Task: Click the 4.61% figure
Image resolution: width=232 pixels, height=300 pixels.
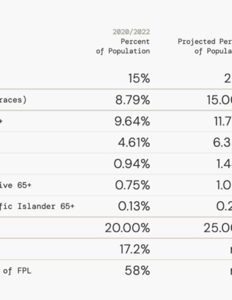Action: pos(134,142)
